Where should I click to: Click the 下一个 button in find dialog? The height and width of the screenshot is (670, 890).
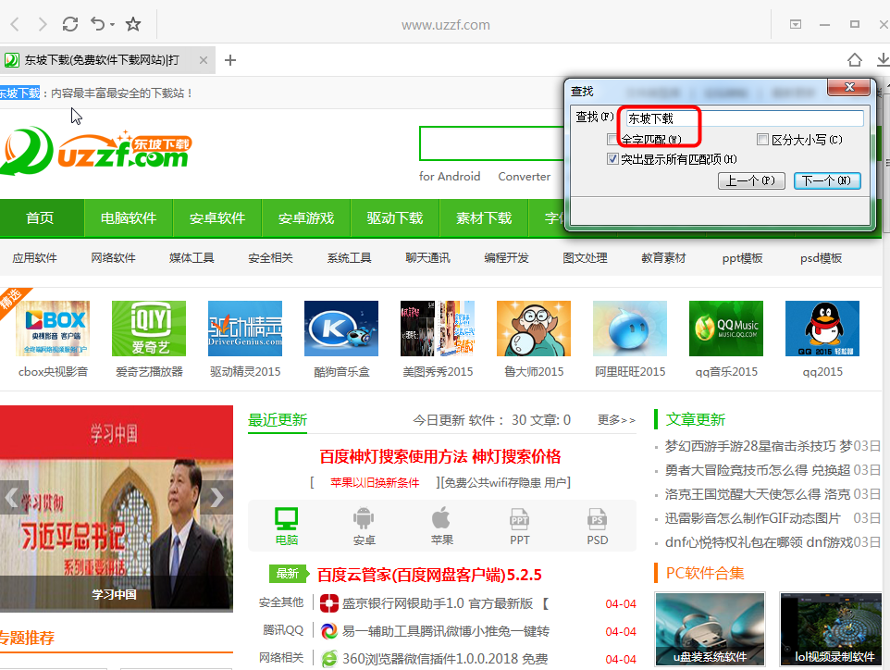pyautogui.click(x=826, y=180)
